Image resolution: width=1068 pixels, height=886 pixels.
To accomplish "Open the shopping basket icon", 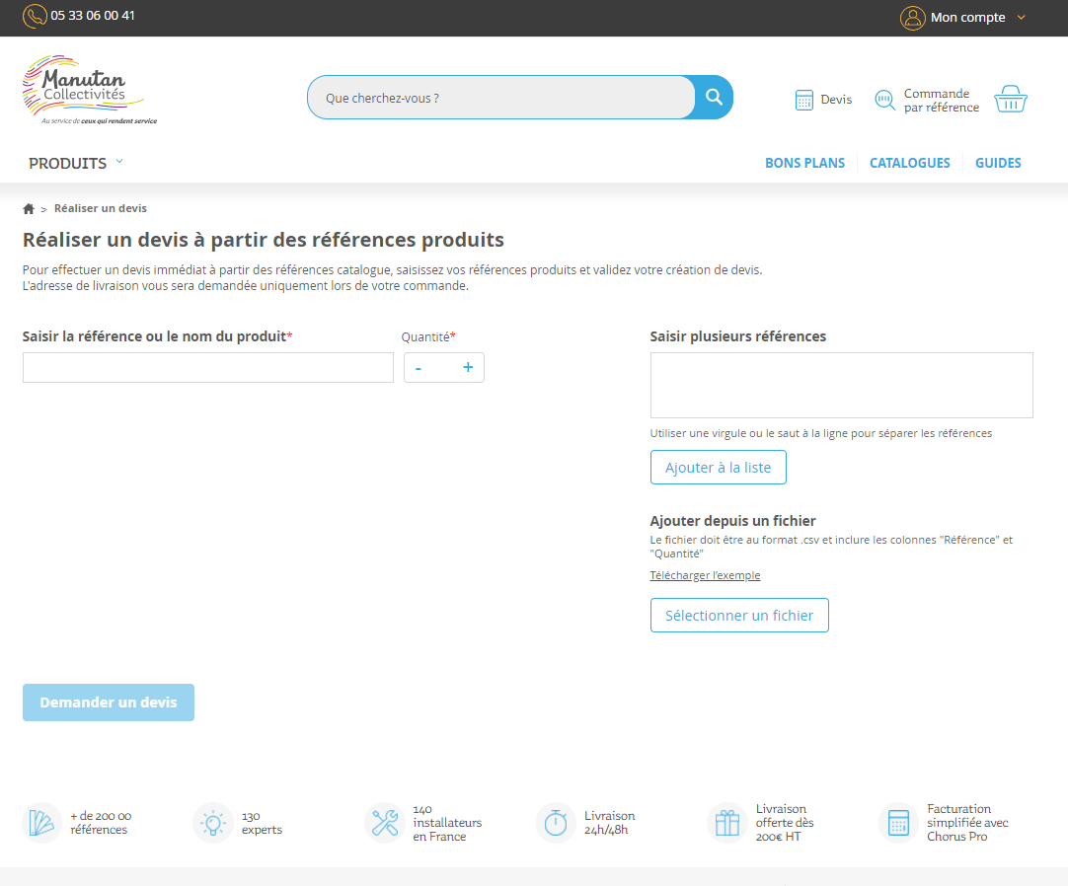I will (1010, 100).
